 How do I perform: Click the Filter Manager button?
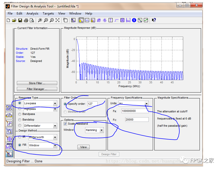[37, 89]
